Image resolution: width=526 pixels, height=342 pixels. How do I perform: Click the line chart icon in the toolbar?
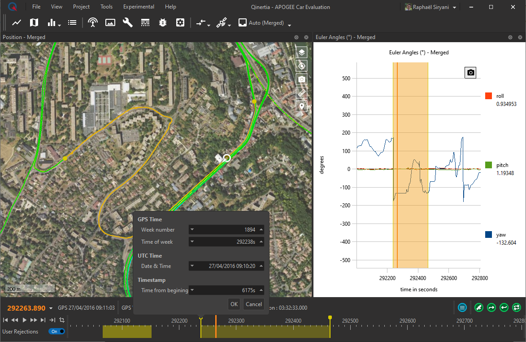click(x=17, y=22)
